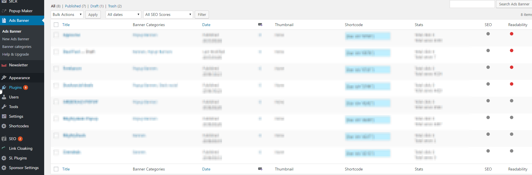Image resolution: width=532 pixels, height=175 pixels.
Task: Click the Link Cloaking icon
Action: 3,148
